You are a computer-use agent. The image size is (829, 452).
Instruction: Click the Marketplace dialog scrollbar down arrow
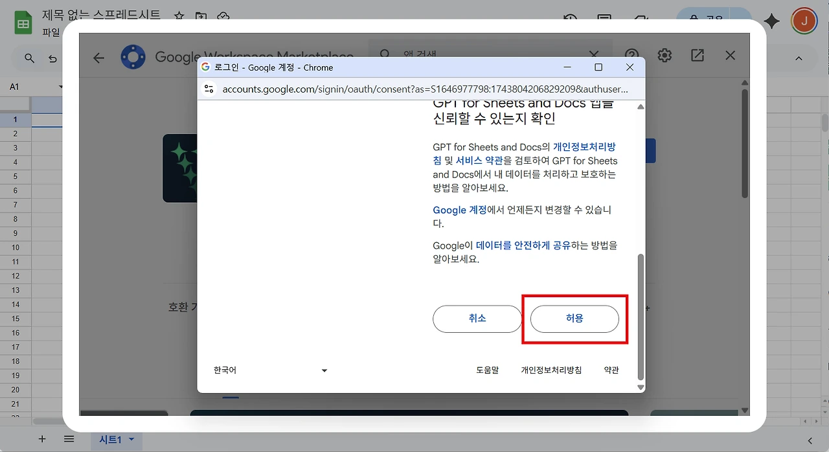(745, 410)
